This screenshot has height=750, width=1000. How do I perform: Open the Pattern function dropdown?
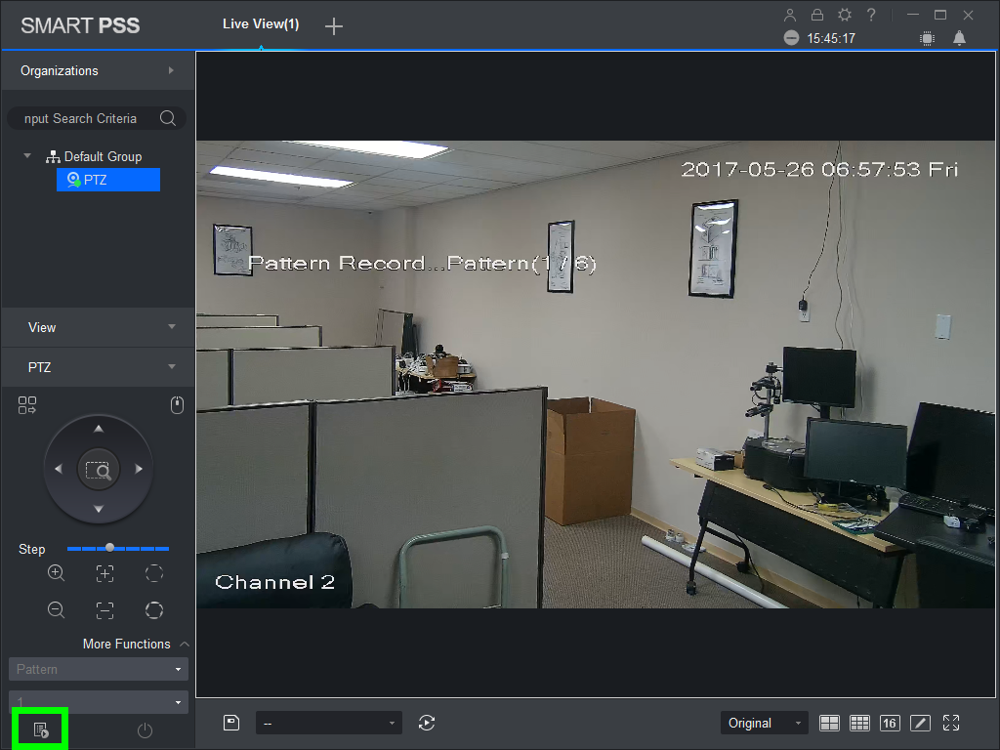coord(99,669)
